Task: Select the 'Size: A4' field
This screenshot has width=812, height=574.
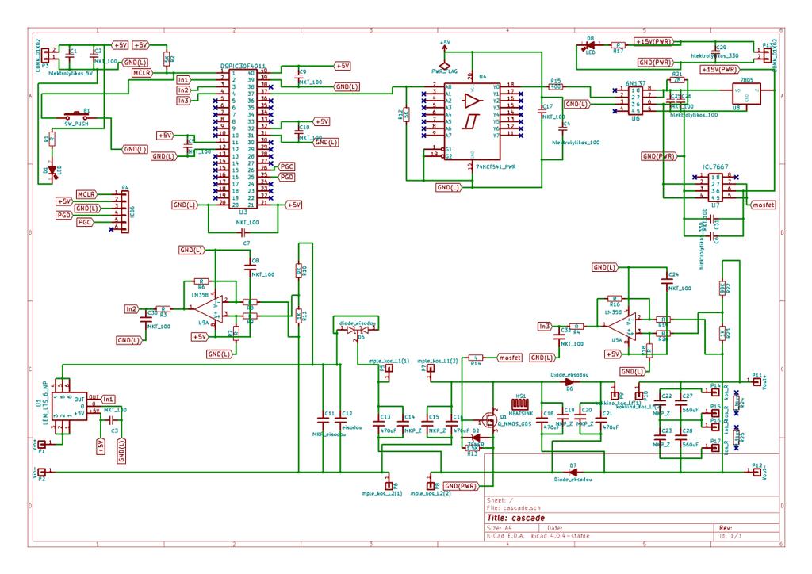Action: point(500,529)
